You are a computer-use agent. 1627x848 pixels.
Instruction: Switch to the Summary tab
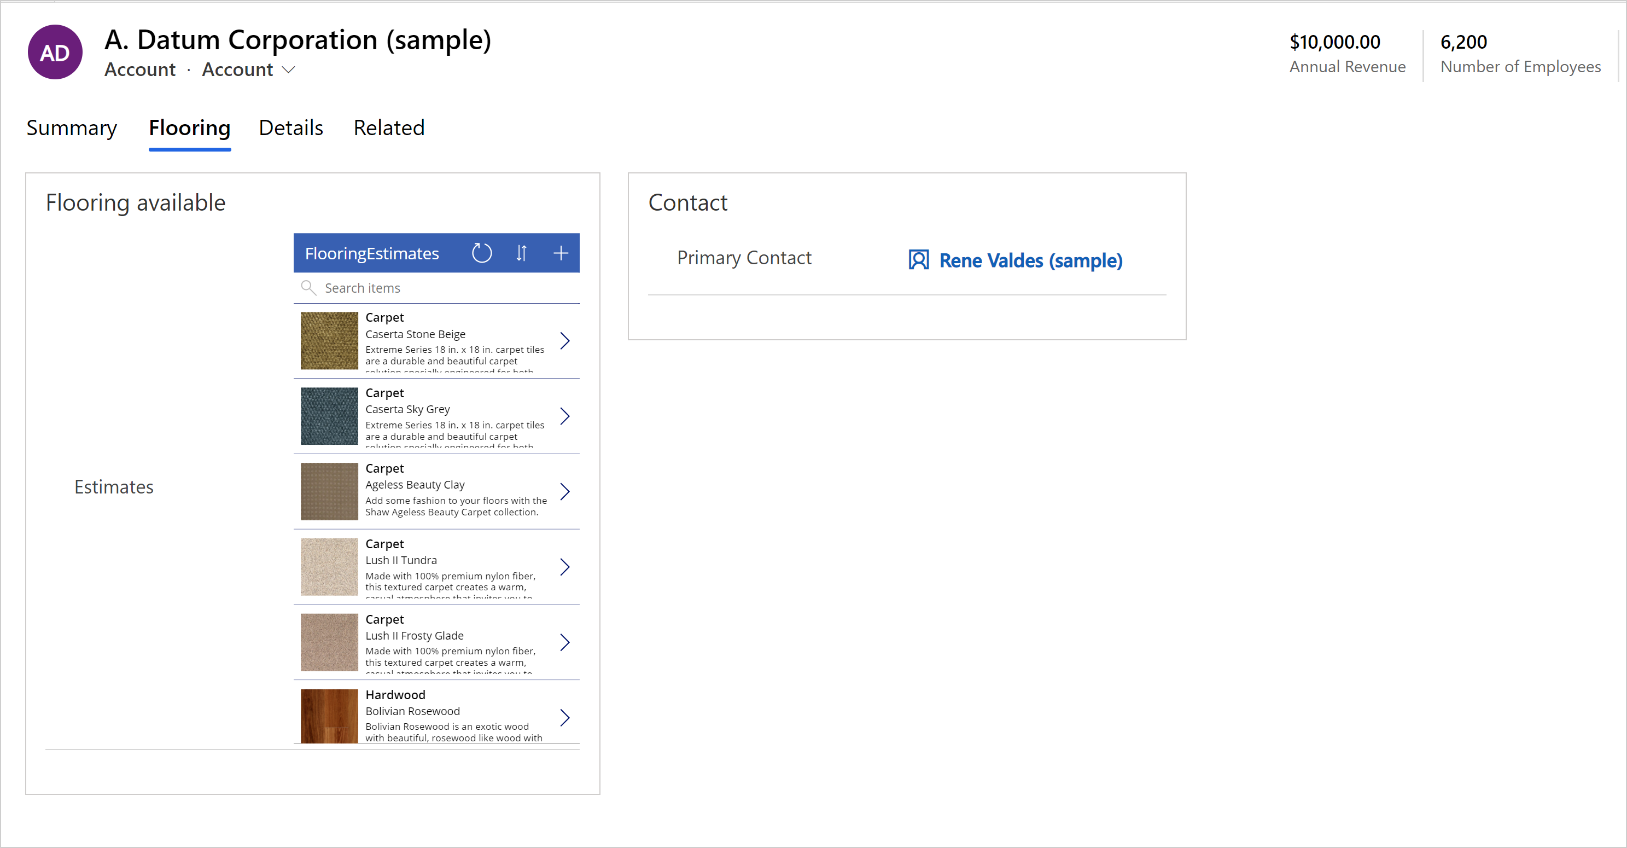(71, 127)
